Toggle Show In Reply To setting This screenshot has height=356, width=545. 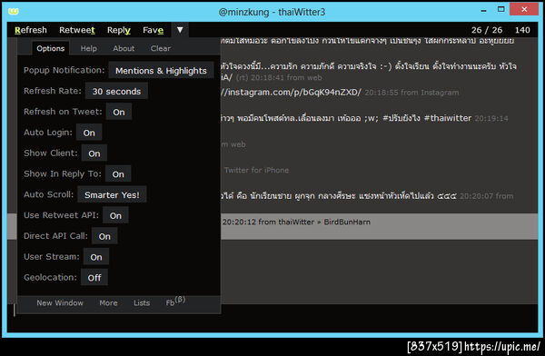[118, 174]
